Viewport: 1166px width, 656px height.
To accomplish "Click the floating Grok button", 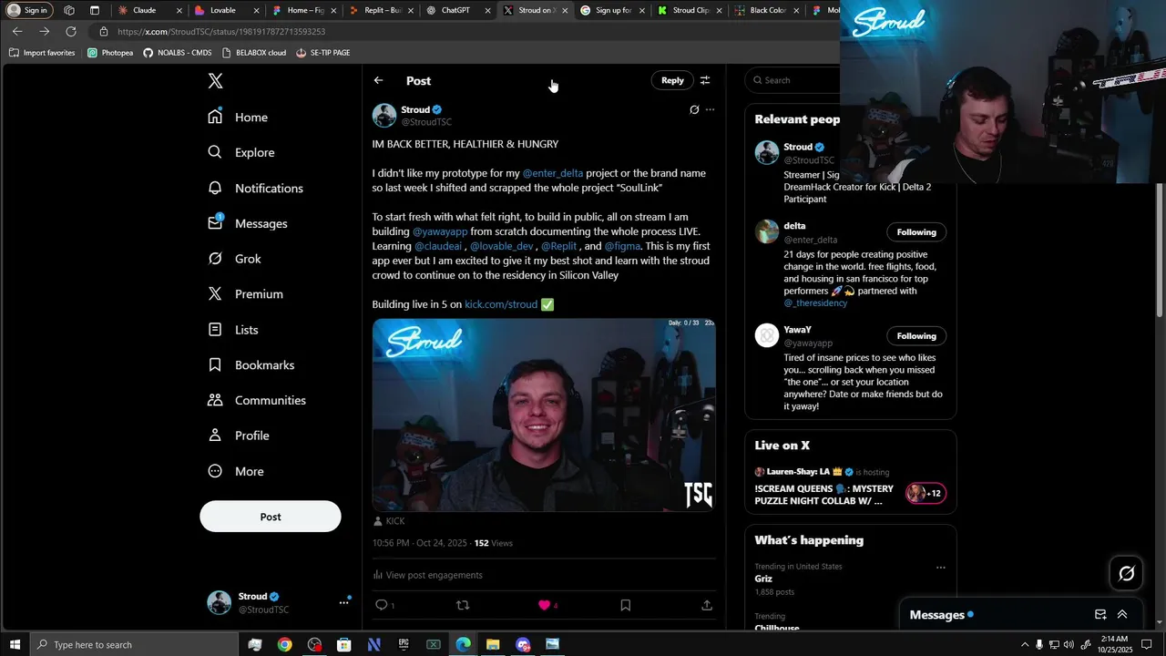I will click(1127, 573).
